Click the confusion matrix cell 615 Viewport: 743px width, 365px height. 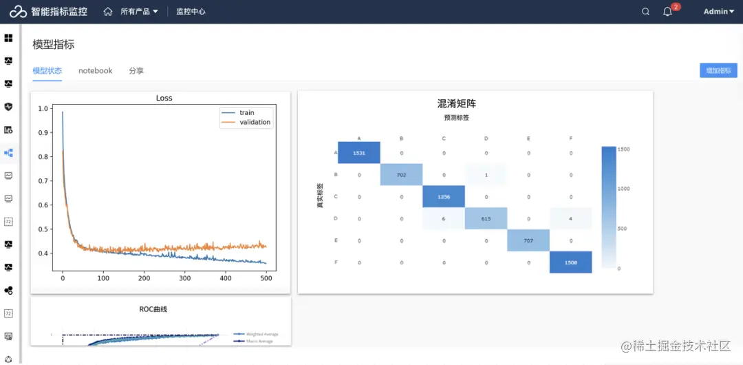coord(486,219)
